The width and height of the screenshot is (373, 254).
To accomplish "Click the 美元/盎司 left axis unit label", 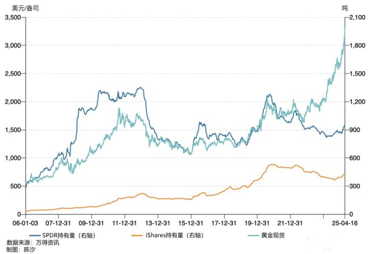I will click(x=25, y=8).
